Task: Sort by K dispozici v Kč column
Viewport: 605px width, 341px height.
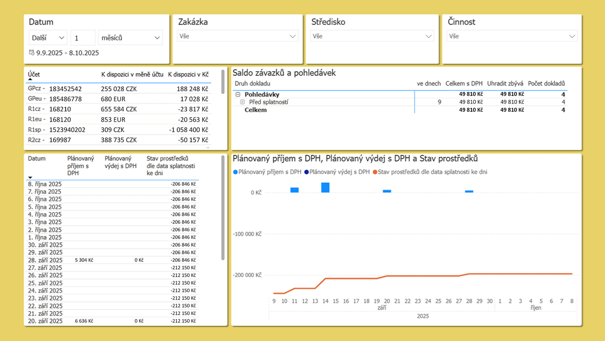Action: 188,75
